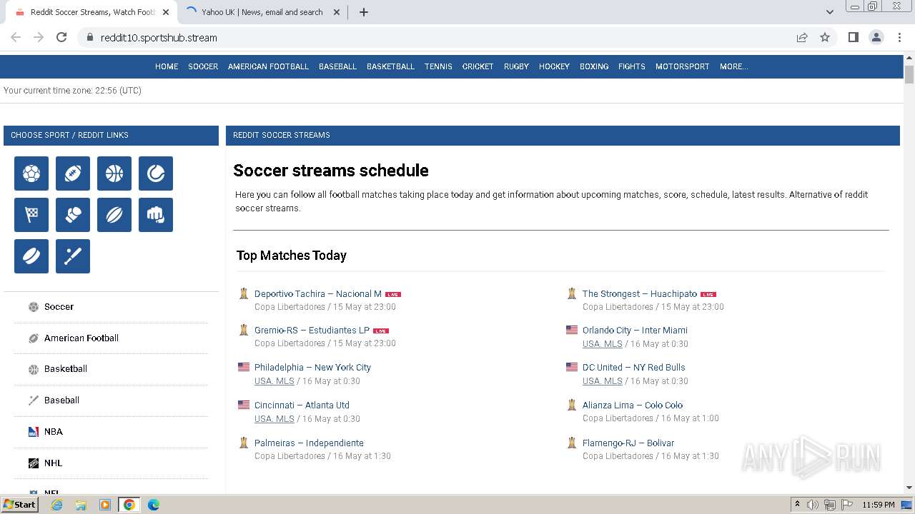The image size is (915, 514).
Task: Bookmark this page with the star
Action: 825,37
